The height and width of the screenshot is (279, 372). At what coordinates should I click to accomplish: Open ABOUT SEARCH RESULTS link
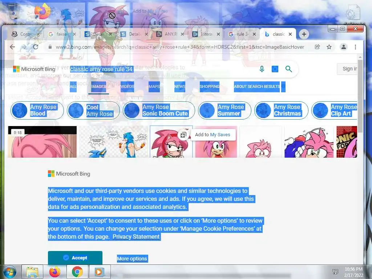coord(257,86)
